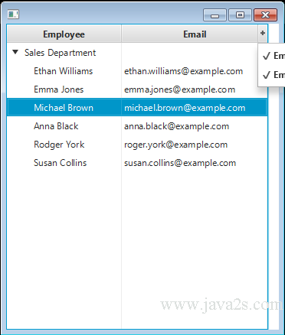Select the Anna Black employee

56,126
